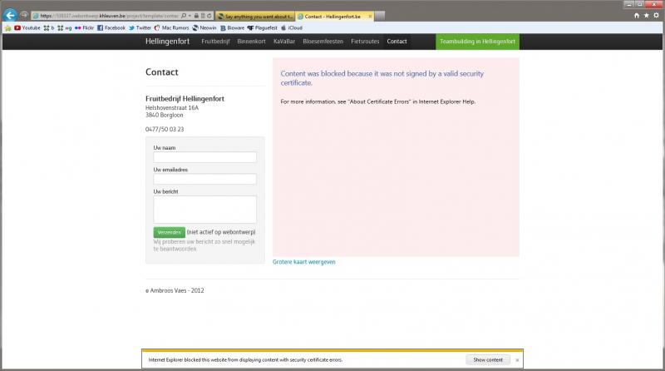Click the security lock icon in the address bar
This screenshot has width=665, height=371.
click(x=196, y=16)
